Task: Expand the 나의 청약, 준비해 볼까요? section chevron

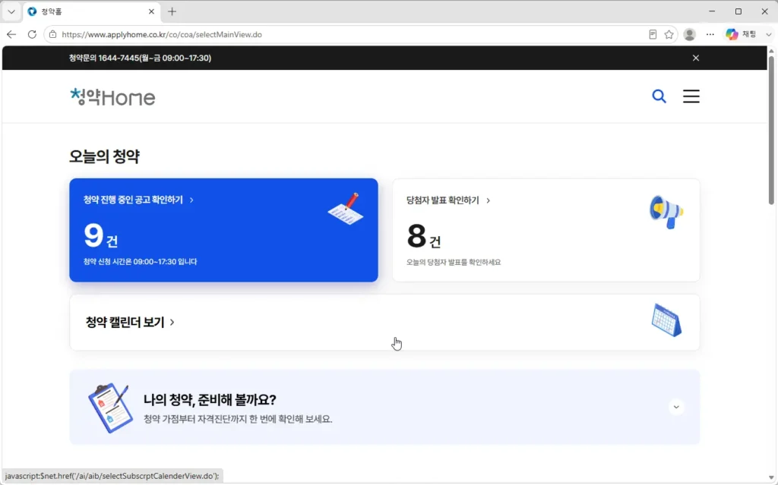Action: click(x=675, y=407)
